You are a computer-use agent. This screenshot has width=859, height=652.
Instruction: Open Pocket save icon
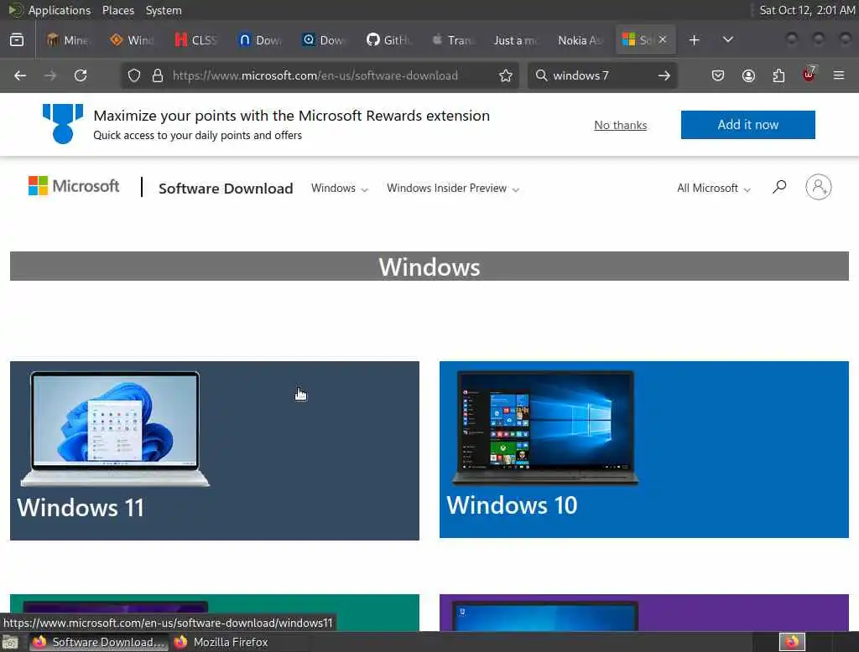point(718,75)
